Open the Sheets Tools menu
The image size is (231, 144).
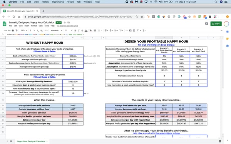pyautogui.click(x=47, y=26)
